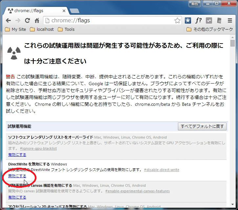This screenshot has width=238, height=210.
Task: Click the scrollbar up arrow
Action: coord(232,37)
